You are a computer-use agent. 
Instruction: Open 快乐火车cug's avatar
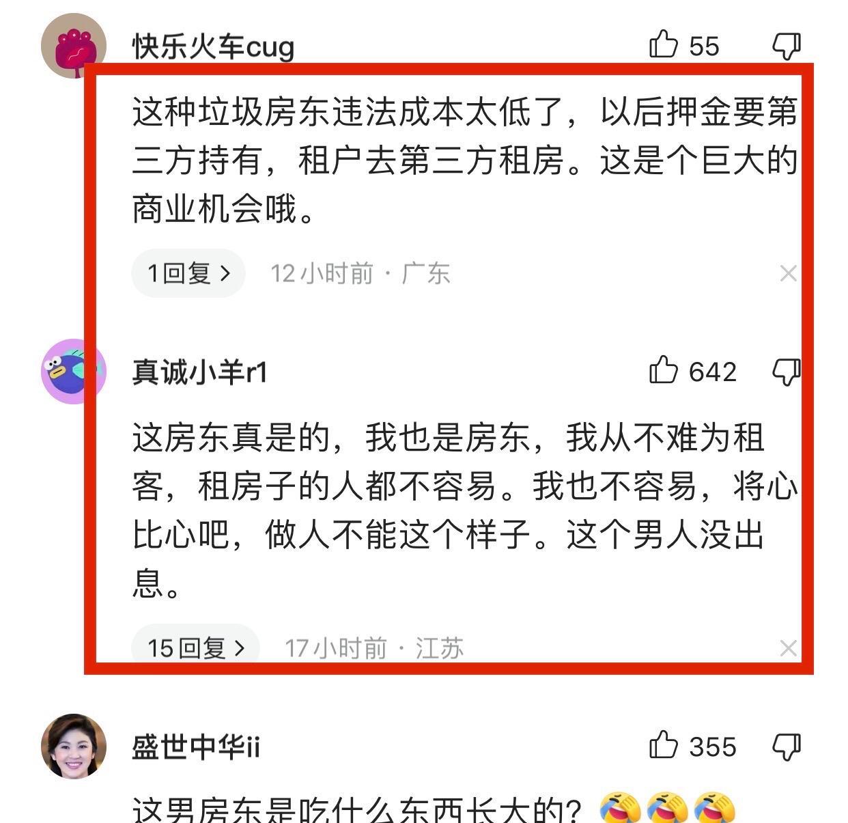(74, 46)
